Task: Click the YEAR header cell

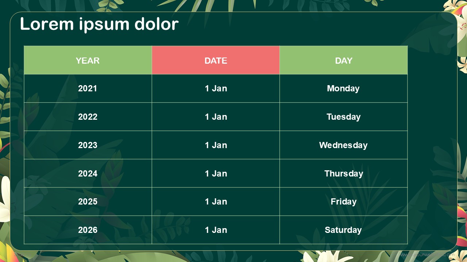Action: coord(88,60)
